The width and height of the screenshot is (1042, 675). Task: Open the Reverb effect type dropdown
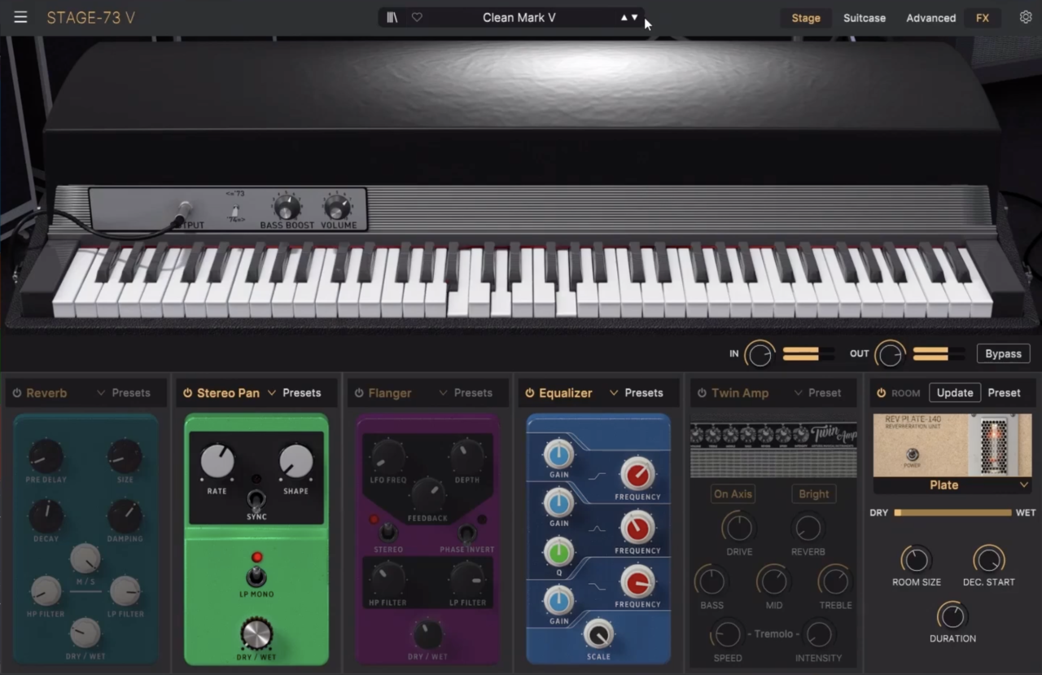click(x=101, y=393)
